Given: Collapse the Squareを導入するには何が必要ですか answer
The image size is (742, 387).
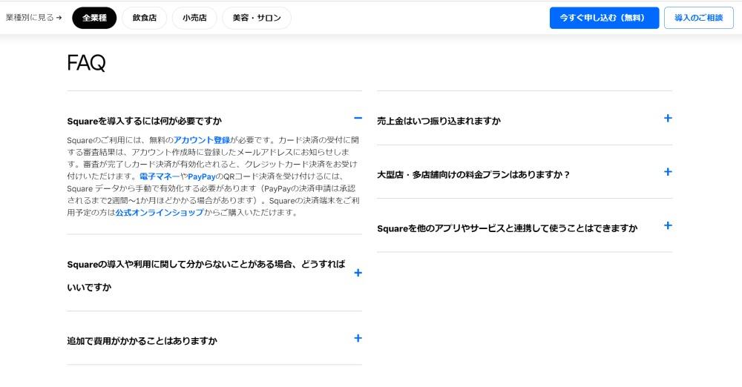Looking at the screenshot, I should tap(358, 118).
